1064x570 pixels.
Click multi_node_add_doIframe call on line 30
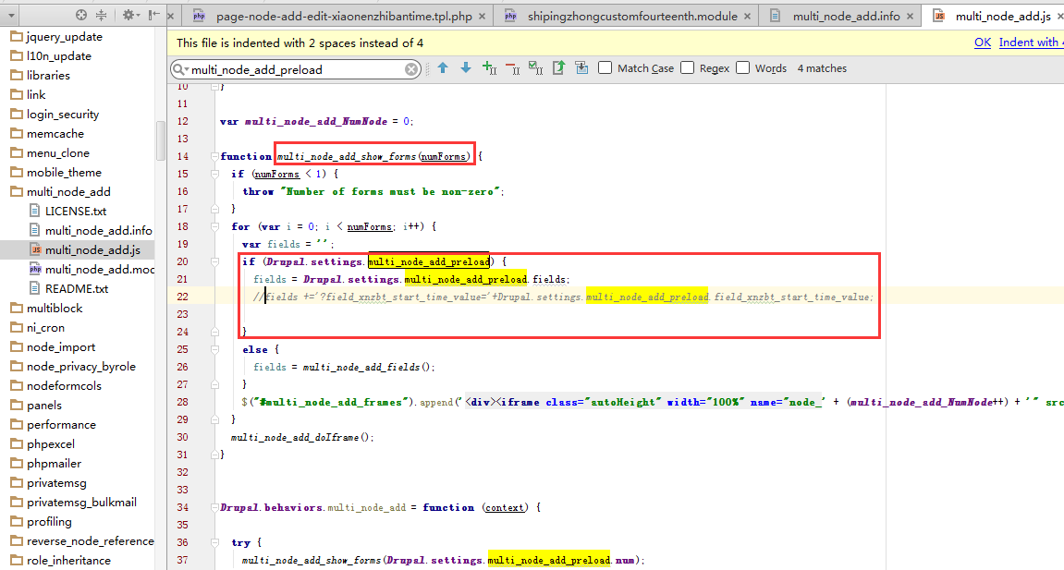coord(302,438)
